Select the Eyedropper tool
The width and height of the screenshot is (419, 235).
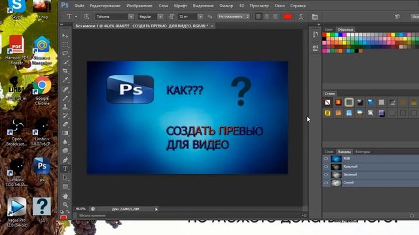[x=65, y=80]
